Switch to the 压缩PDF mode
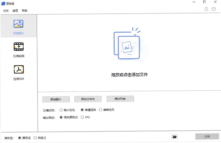Image resolution: width=221 pixels, height=143 pixels. pos(19,73)
